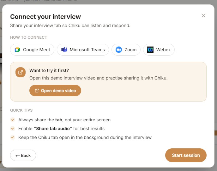Click the left arrow in Back button
Image resolution: width=217 pixels, height=171 pixels.
(17, 156)
